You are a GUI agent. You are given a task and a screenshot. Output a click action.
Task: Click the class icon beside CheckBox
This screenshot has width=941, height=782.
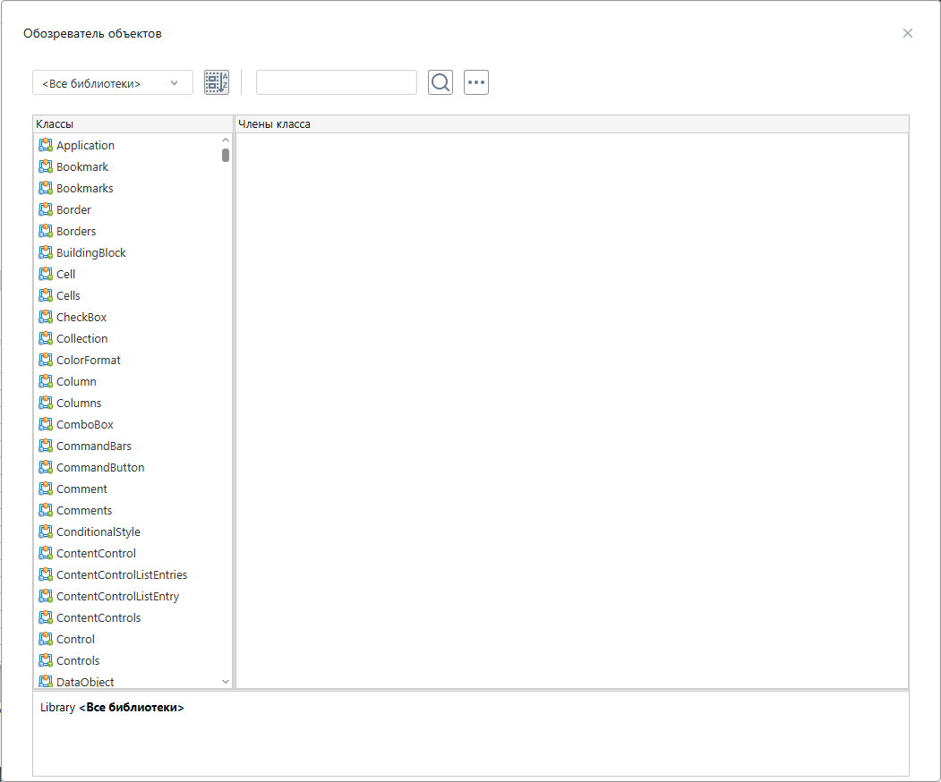tap(46, 317)
